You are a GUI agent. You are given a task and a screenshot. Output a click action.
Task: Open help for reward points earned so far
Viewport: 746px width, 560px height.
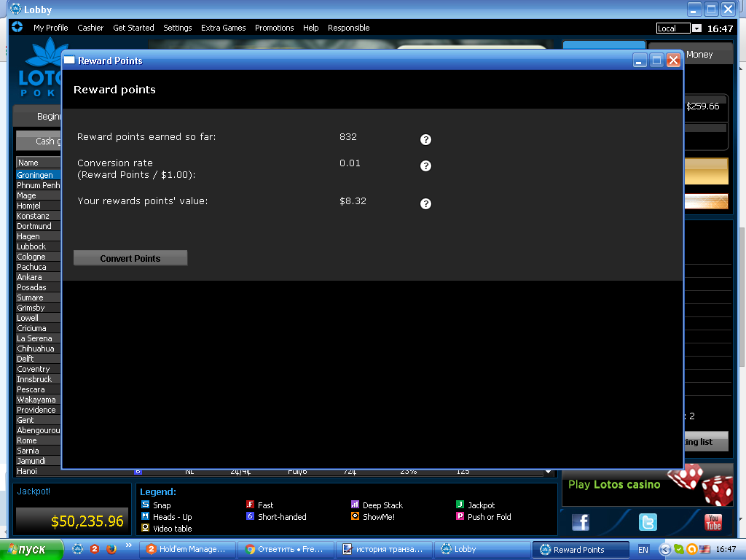point(425,139)
